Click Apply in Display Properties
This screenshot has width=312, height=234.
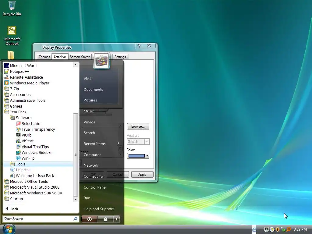[x=142, y=175]
